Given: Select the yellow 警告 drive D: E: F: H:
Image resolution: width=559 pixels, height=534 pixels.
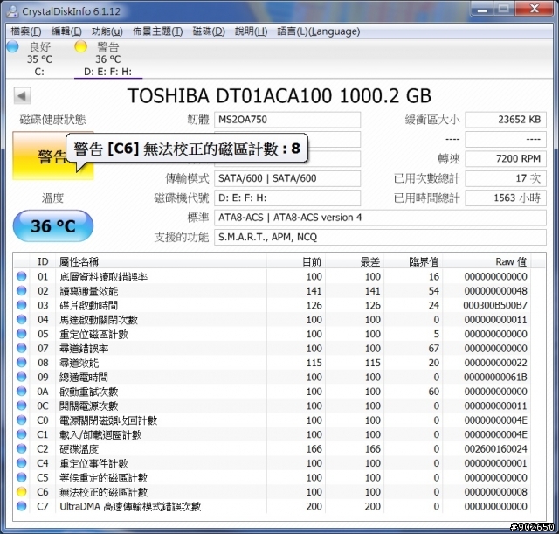Looking at the screenshot, I should coord(108,59).
